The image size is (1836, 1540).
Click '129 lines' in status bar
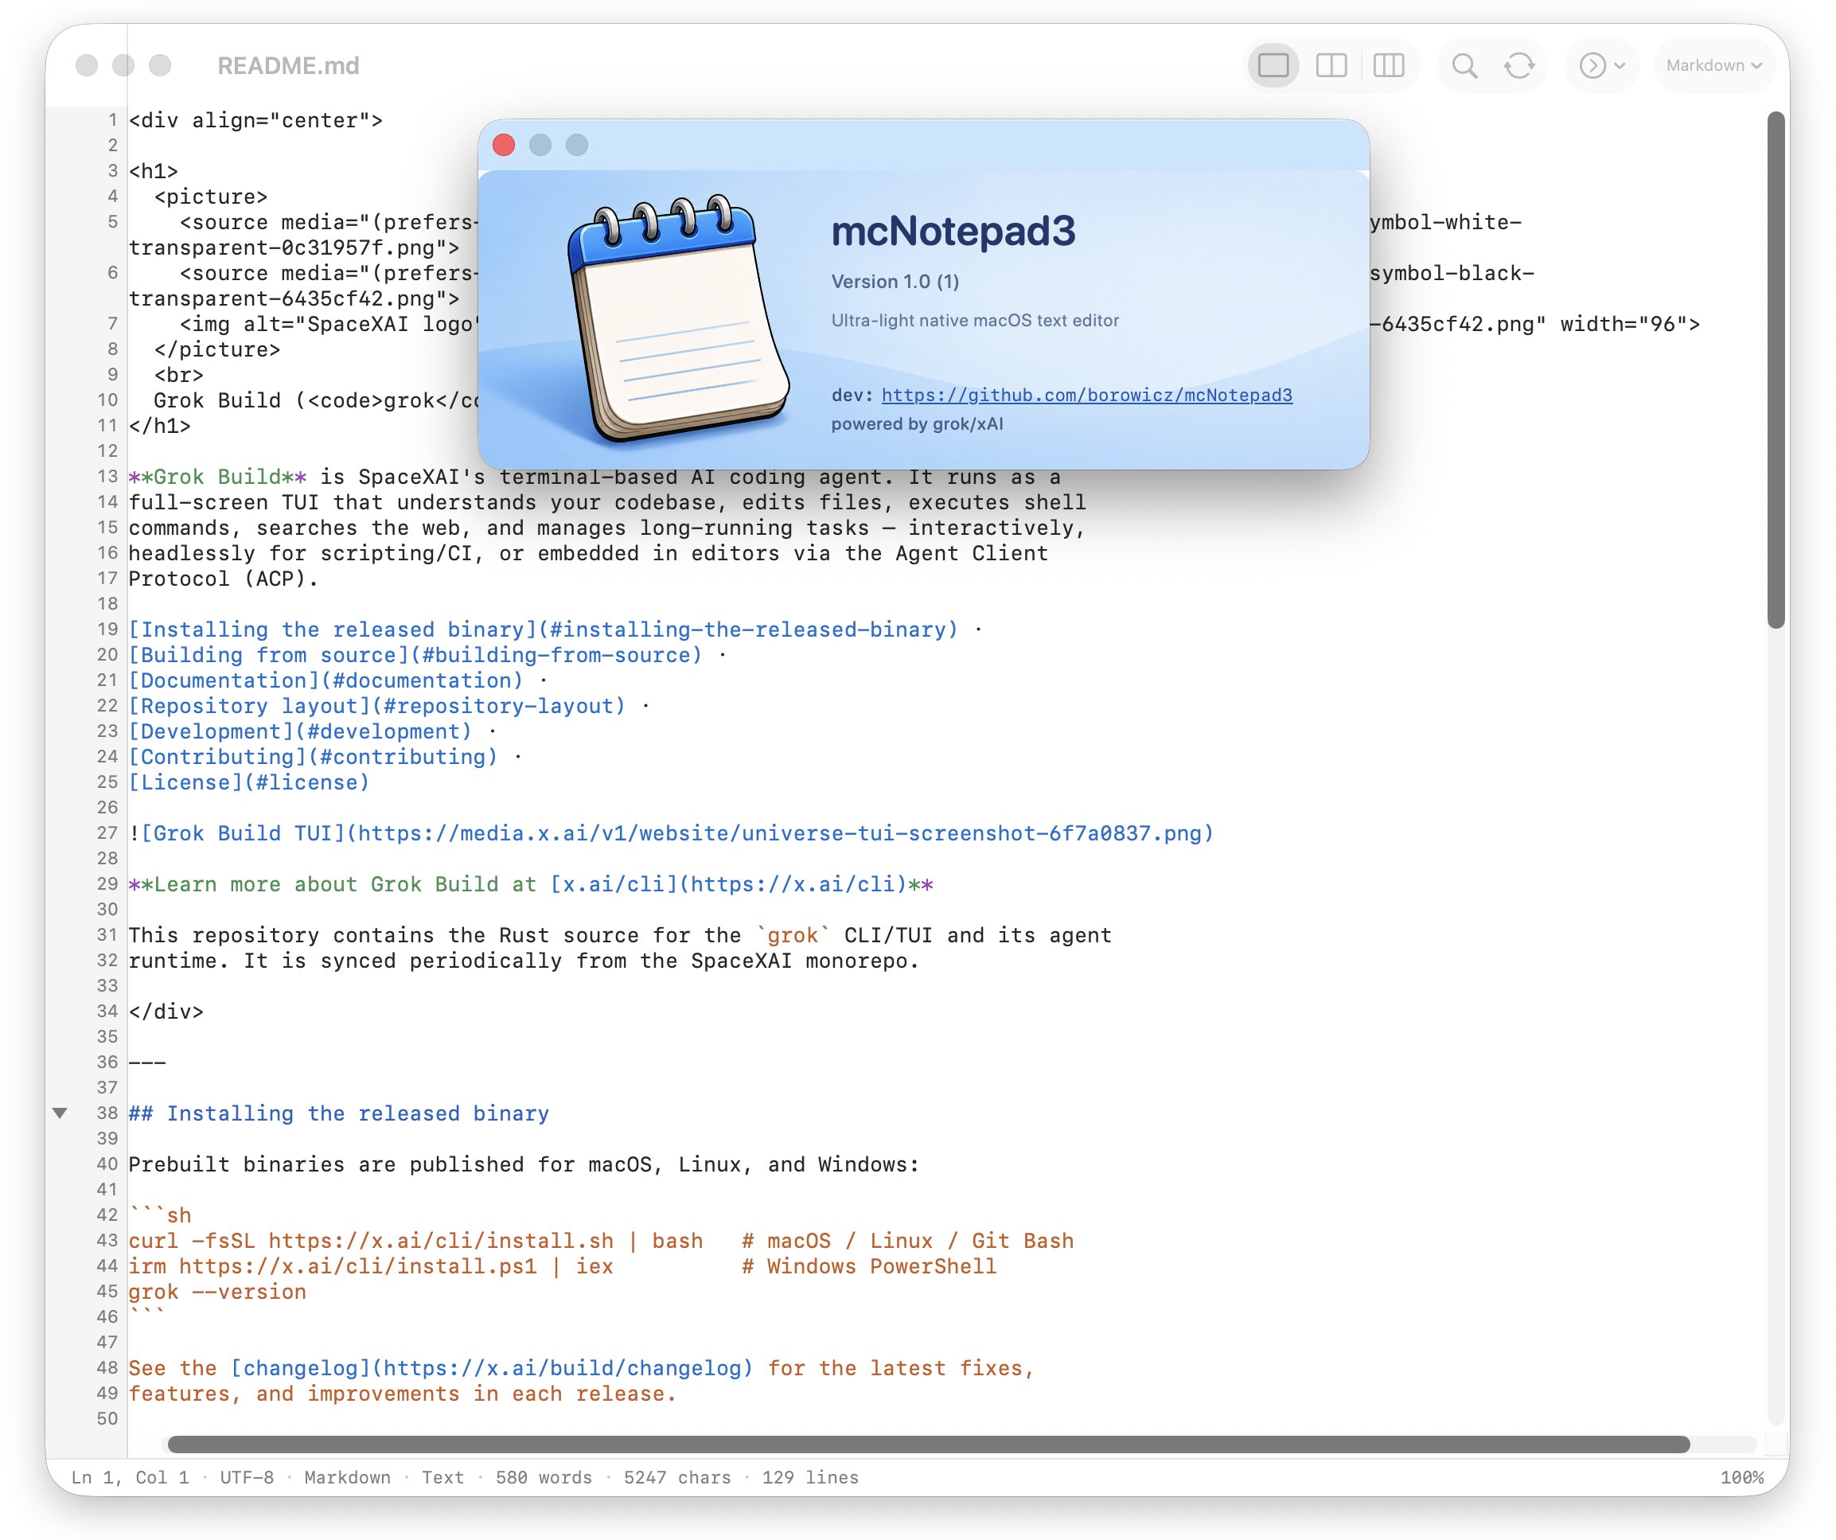click(809, 1477)
